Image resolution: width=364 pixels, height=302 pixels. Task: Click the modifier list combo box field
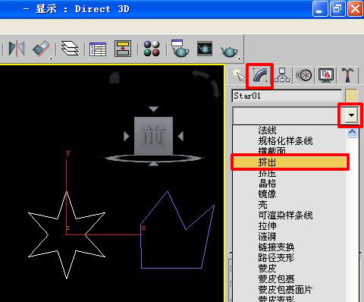pyautogui.click(x=289, y=115)
